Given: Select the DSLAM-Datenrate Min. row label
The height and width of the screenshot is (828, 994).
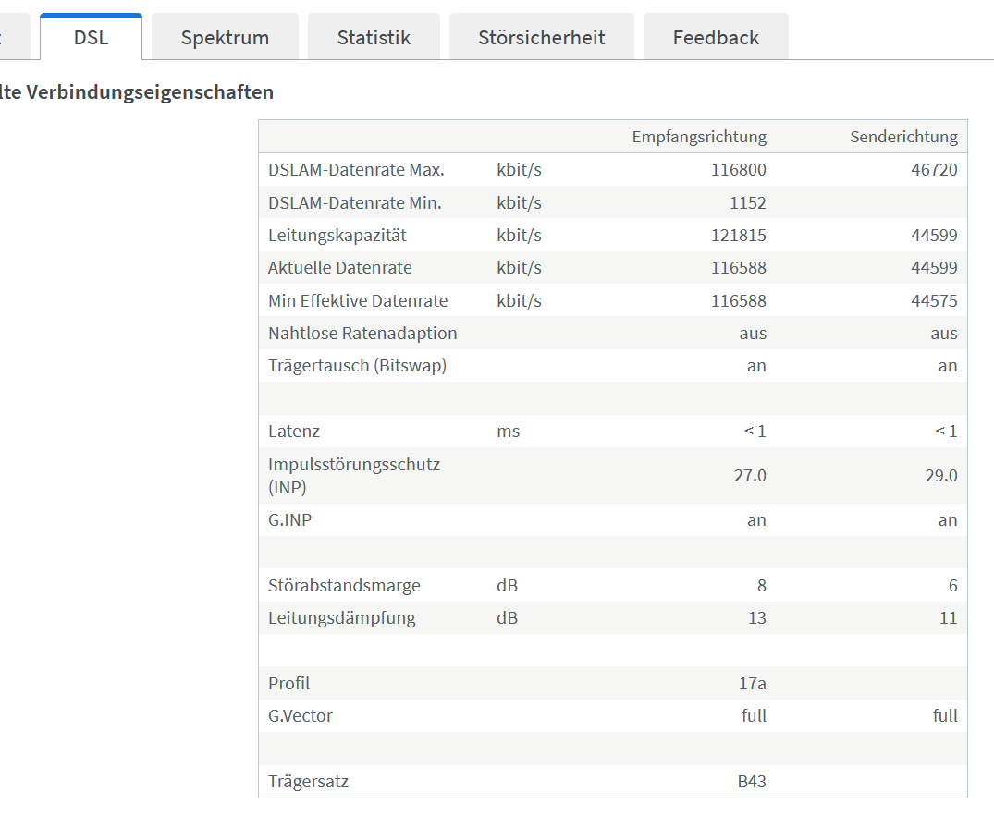Looking at the screenshot, I should tap(354, 202).
